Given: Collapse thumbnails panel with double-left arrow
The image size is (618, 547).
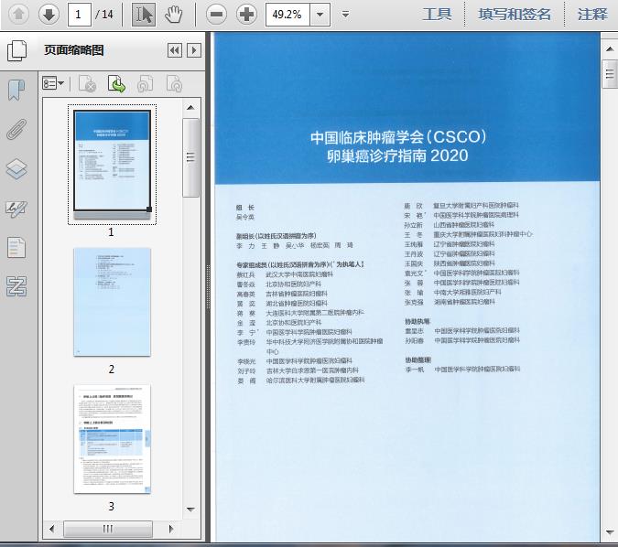Looking at the screenshot, I should coord(175,50).
